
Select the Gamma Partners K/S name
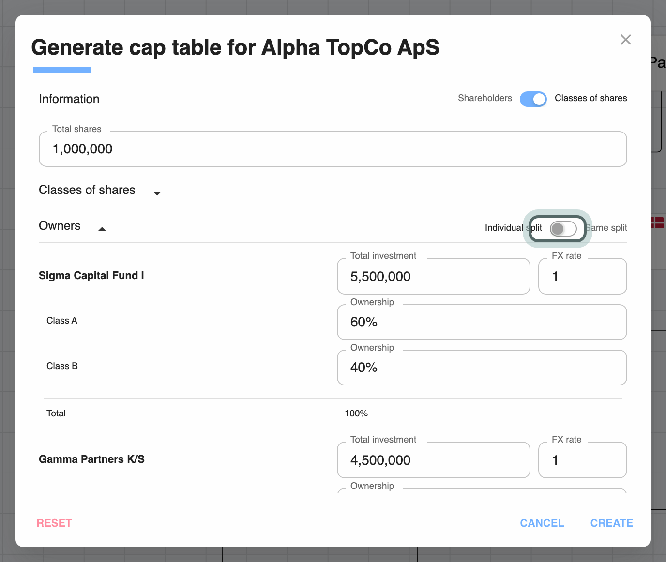[x=91, y=459]
